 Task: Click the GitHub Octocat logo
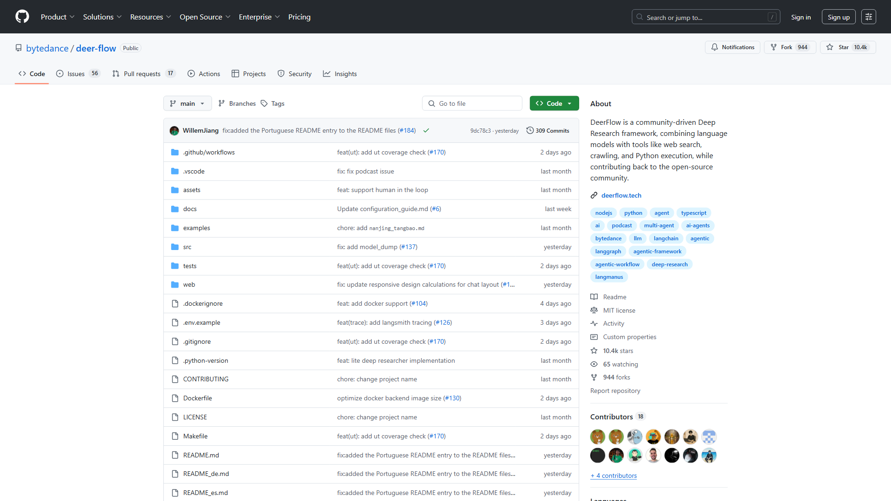pos(22,17)
